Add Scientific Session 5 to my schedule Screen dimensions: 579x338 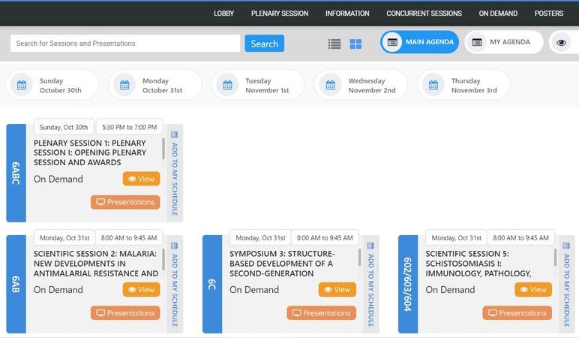pyautogui.click(x=566, y=284)
